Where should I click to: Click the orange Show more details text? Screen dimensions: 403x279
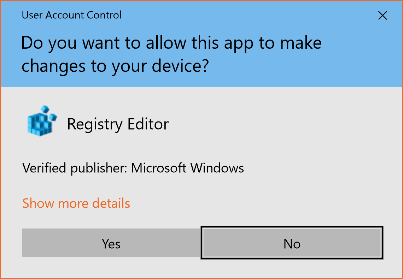pos(76,203)
